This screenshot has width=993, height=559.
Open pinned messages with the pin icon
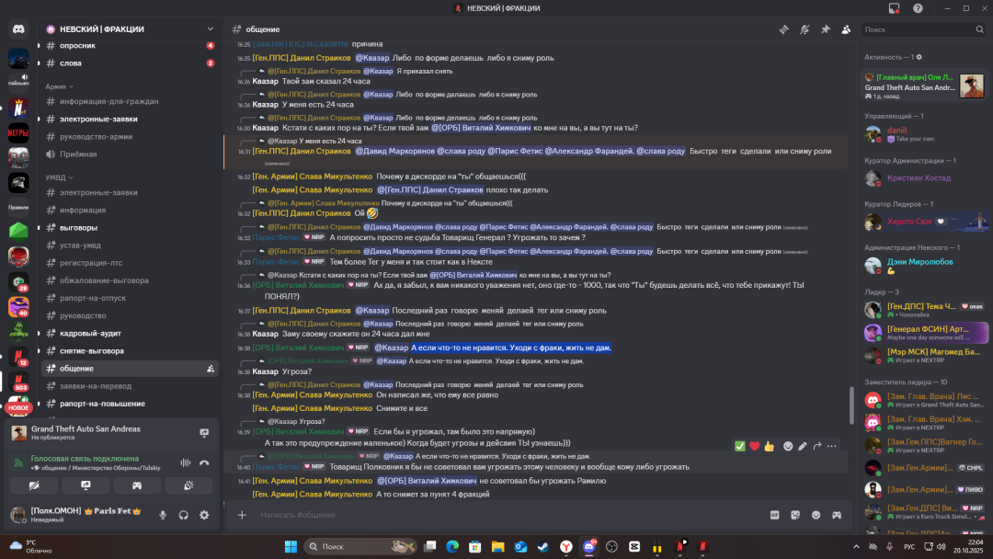825,29
